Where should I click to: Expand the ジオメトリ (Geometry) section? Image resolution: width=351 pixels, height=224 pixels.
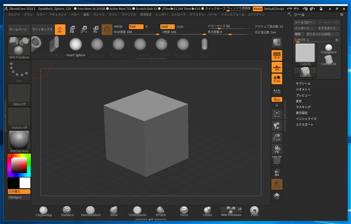[303, 89]
